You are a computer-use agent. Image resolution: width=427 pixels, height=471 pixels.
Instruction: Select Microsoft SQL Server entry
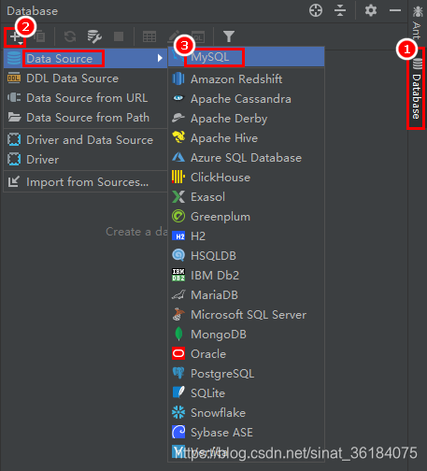tap(246, 315)
